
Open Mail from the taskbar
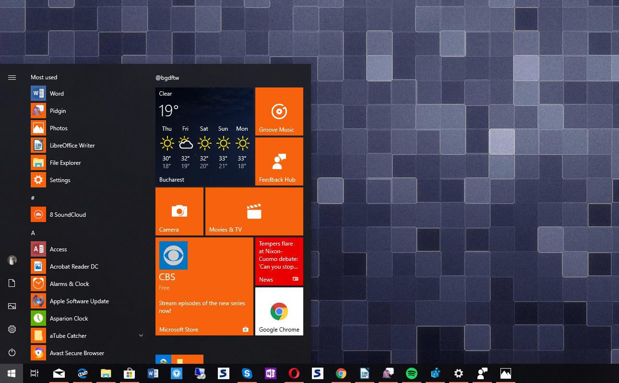[59, 373]
